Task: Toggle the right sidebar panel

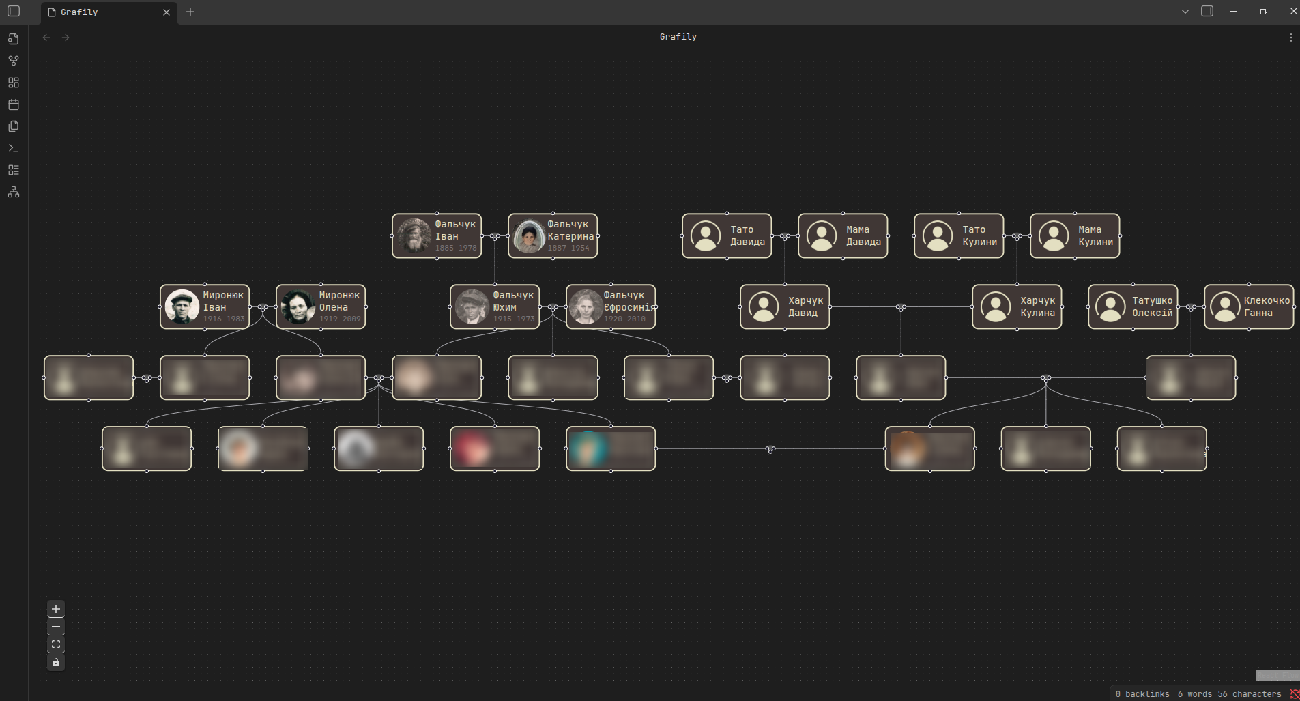Action: 1207,11
